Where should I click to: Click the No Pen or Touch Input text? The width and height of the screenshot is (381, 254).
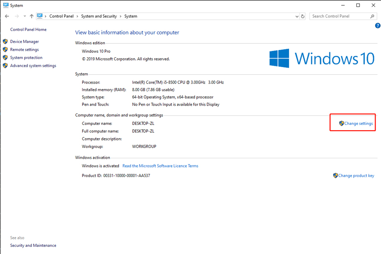pyautogui.click(x=176, y=105)
